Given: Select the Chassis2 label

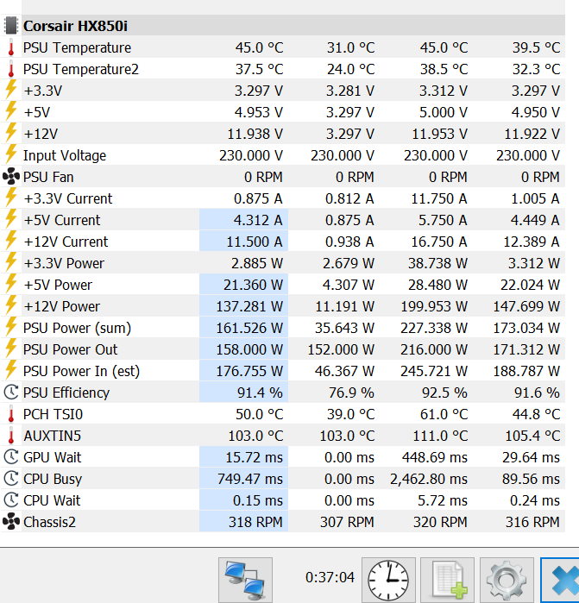Looking at the screenshot, I should pos(50,522).
